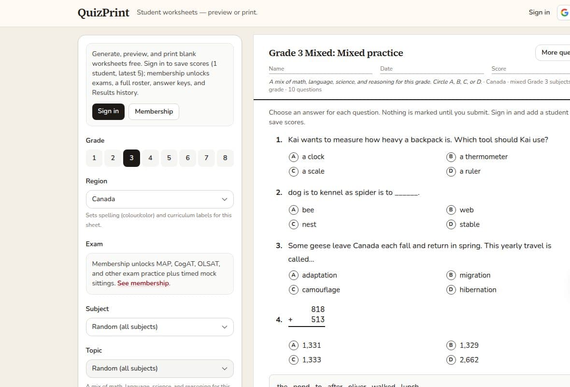Select grade 2

113,158
